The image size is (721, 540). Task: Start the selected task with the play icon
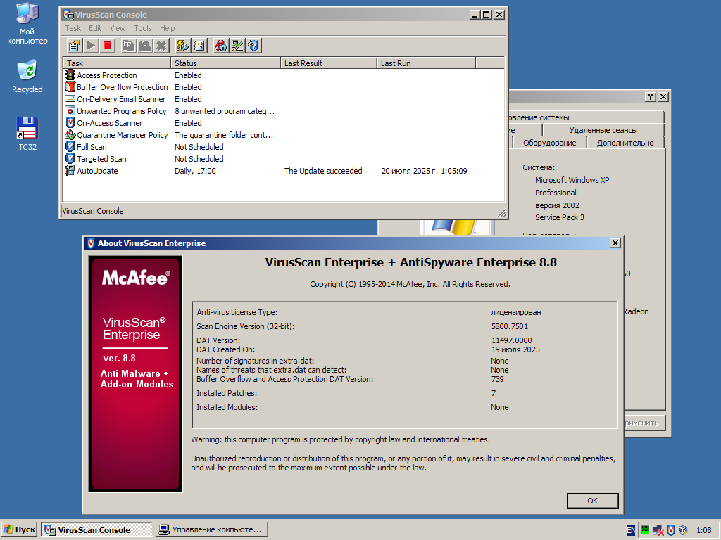91,46
